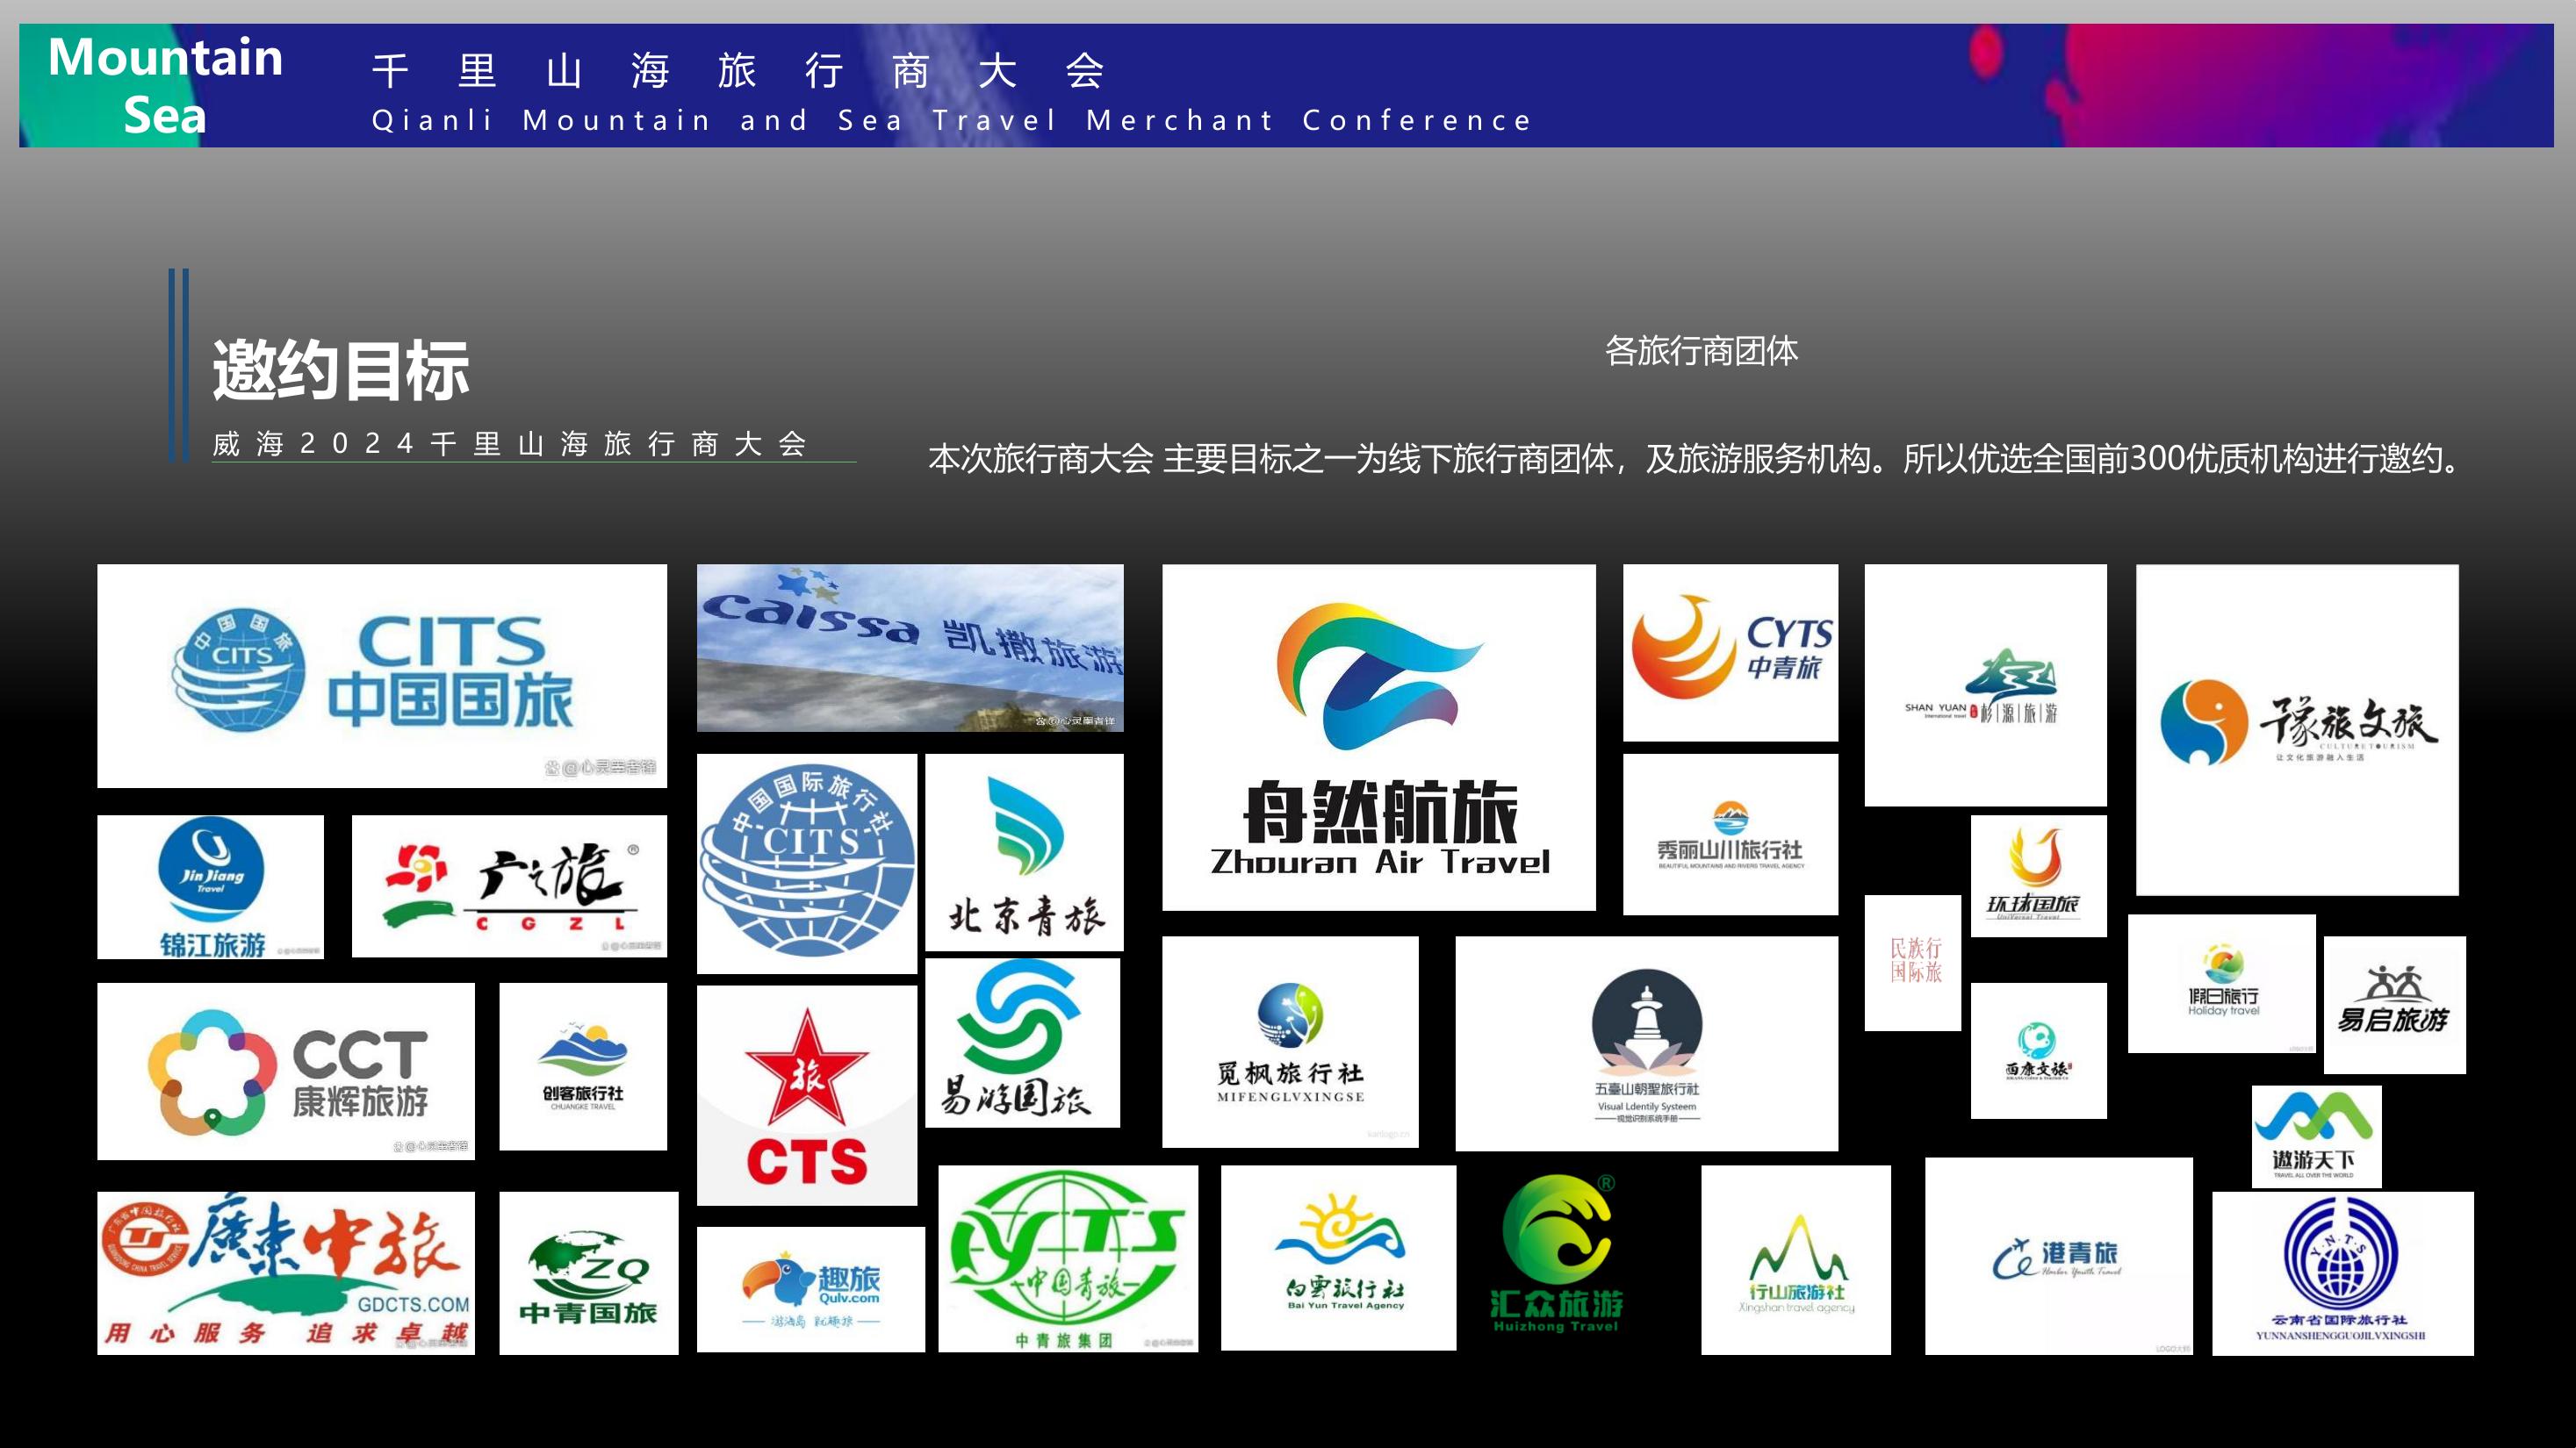Select the 创客旅行社 logo
Viewport: 2576px width, 1448px height.
tap(583, 1066)
